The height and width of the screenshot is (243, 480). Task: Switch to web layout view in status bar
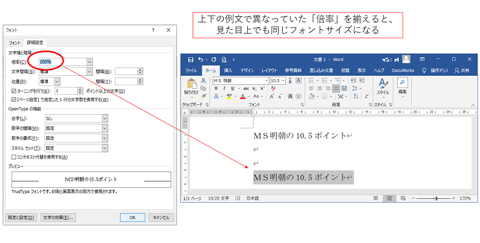point(403,198)
